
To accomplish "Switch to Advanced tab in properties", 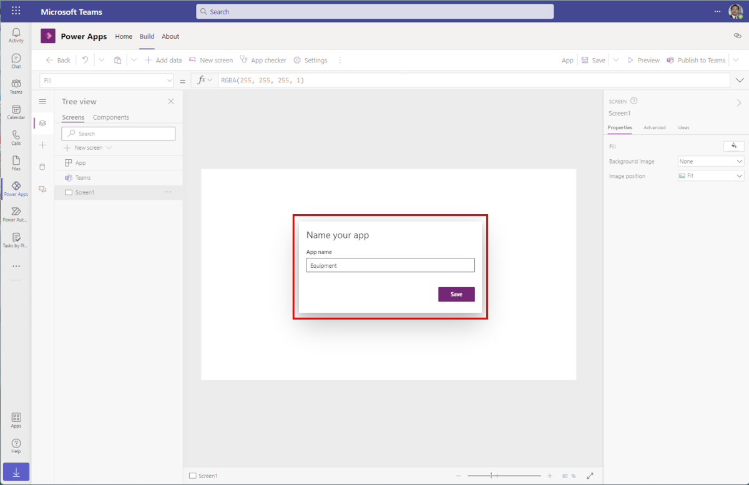I will pos(655,127).
